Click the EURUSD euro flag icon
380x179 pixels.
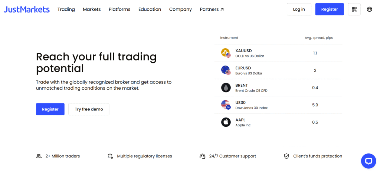click(x=226, y=70)
